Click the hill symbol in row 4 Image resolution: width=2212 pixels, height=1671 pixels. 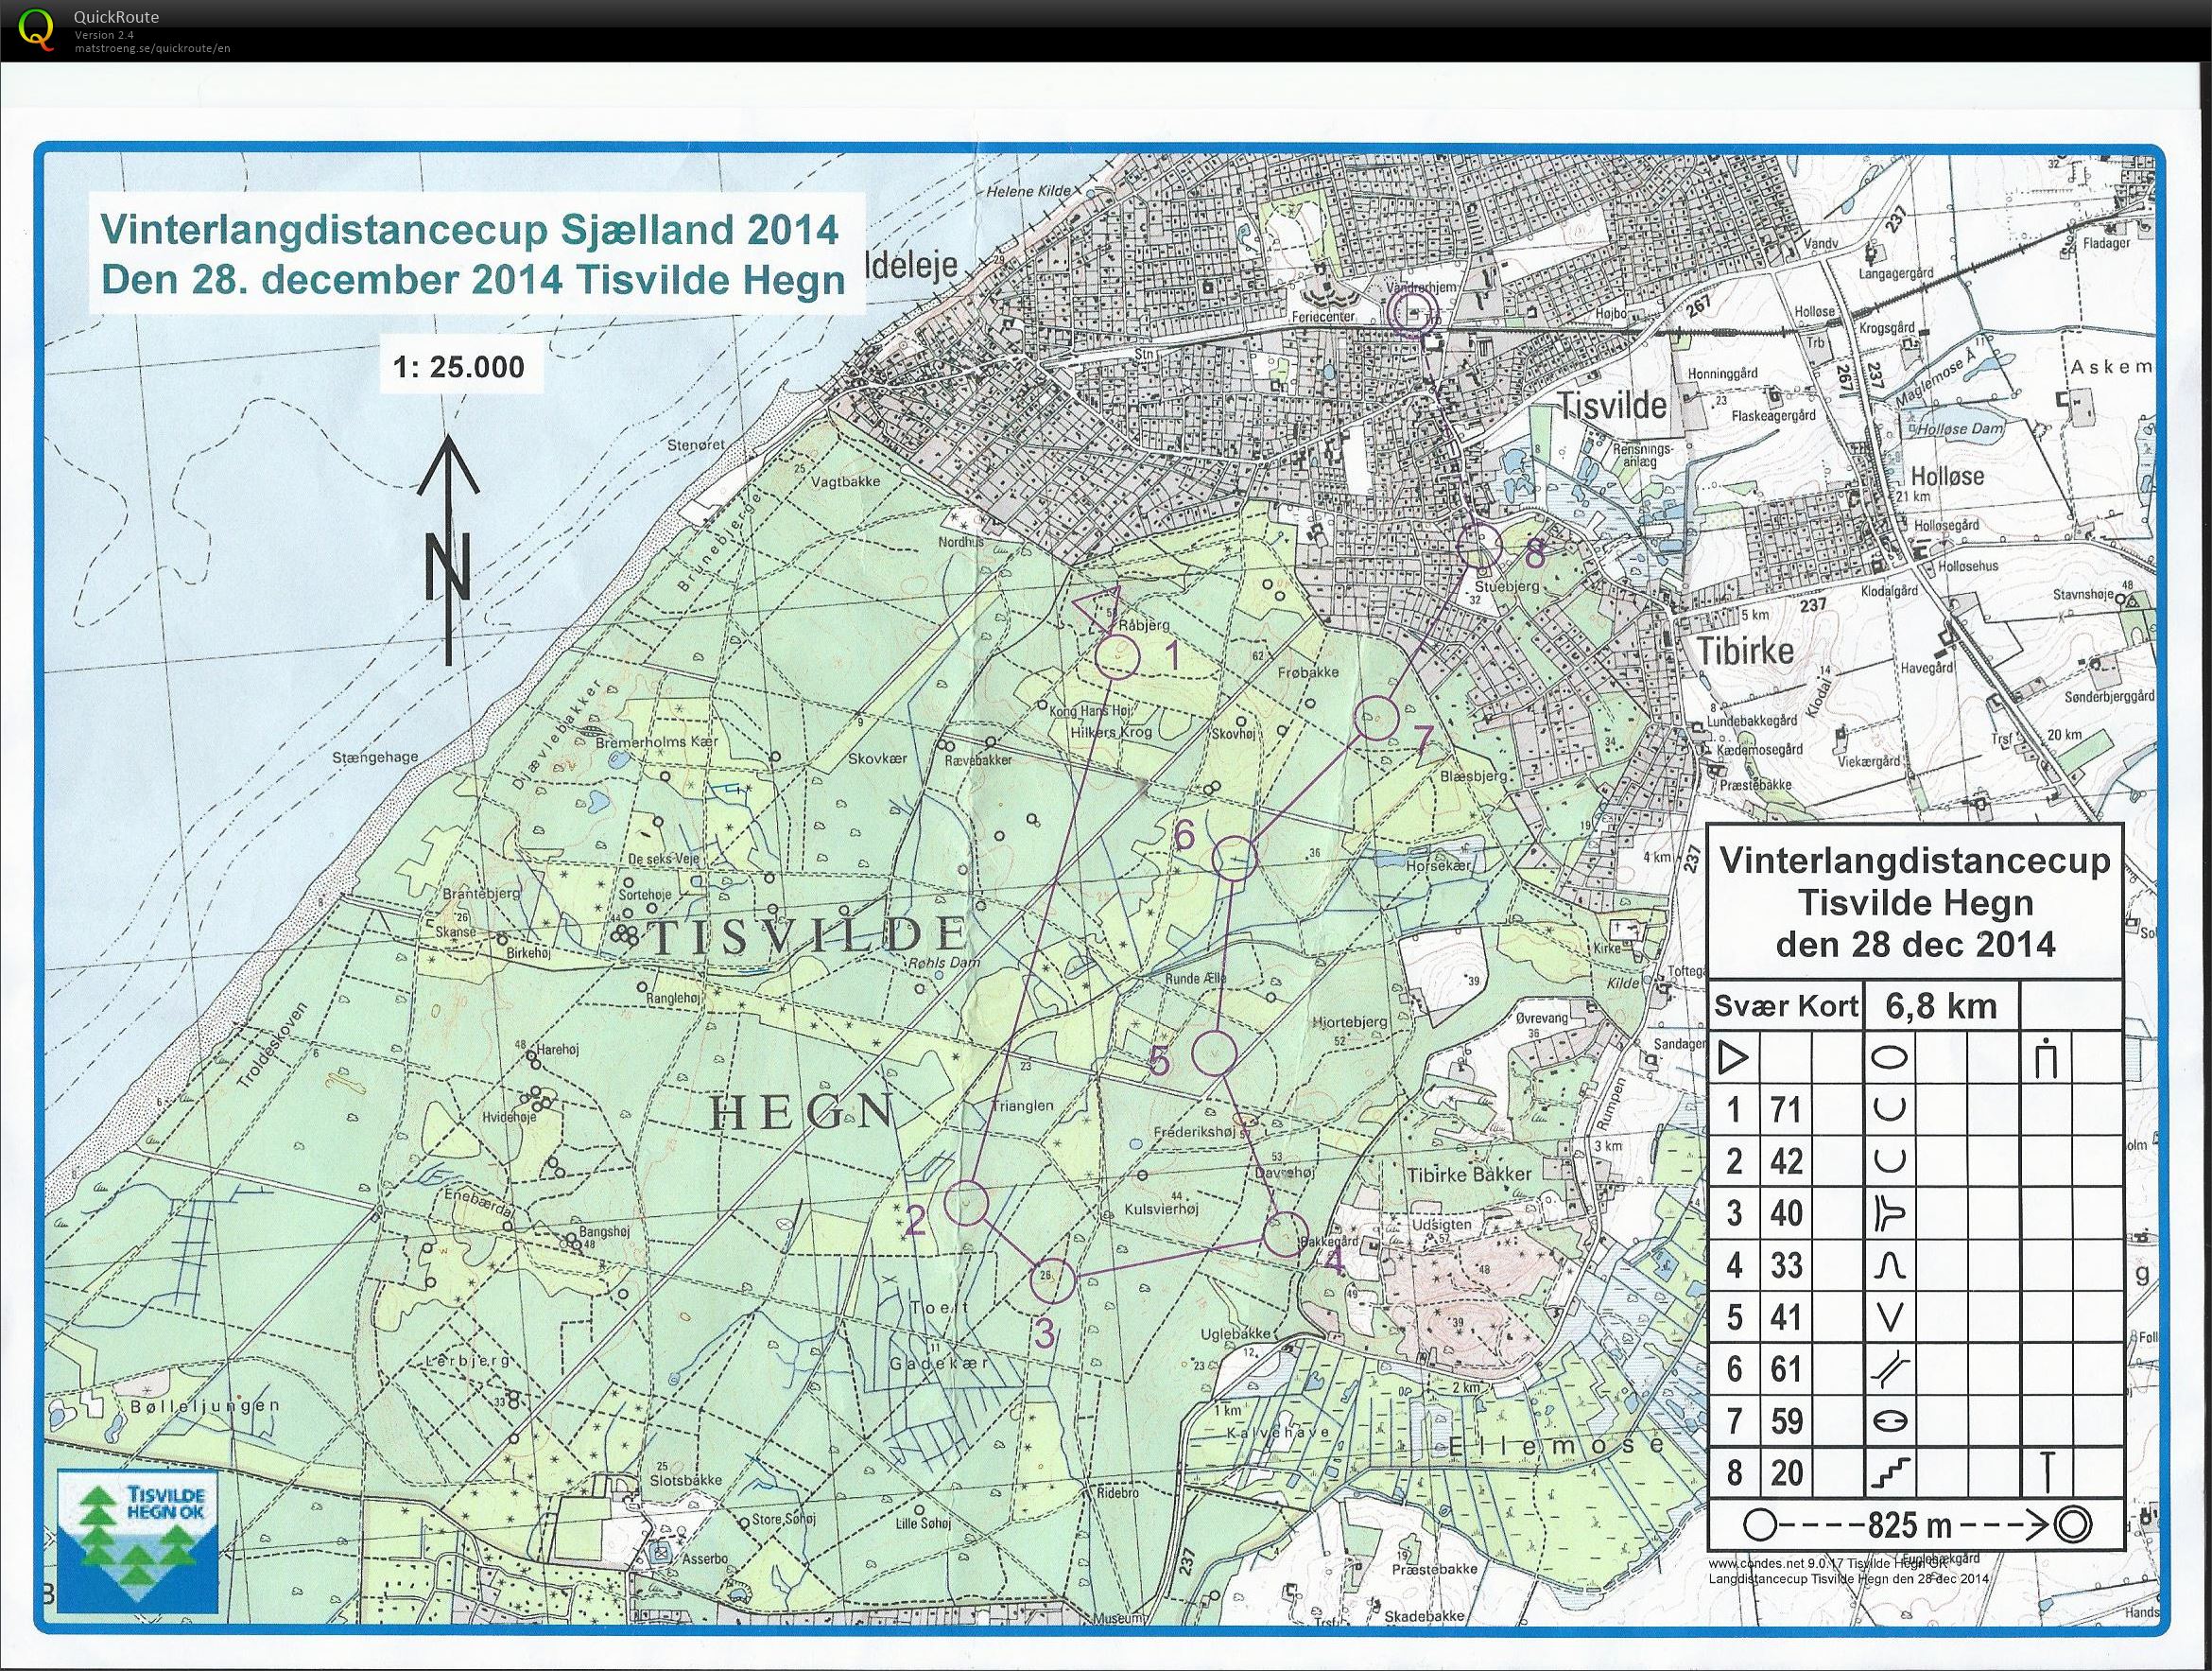point(1888,1267)
